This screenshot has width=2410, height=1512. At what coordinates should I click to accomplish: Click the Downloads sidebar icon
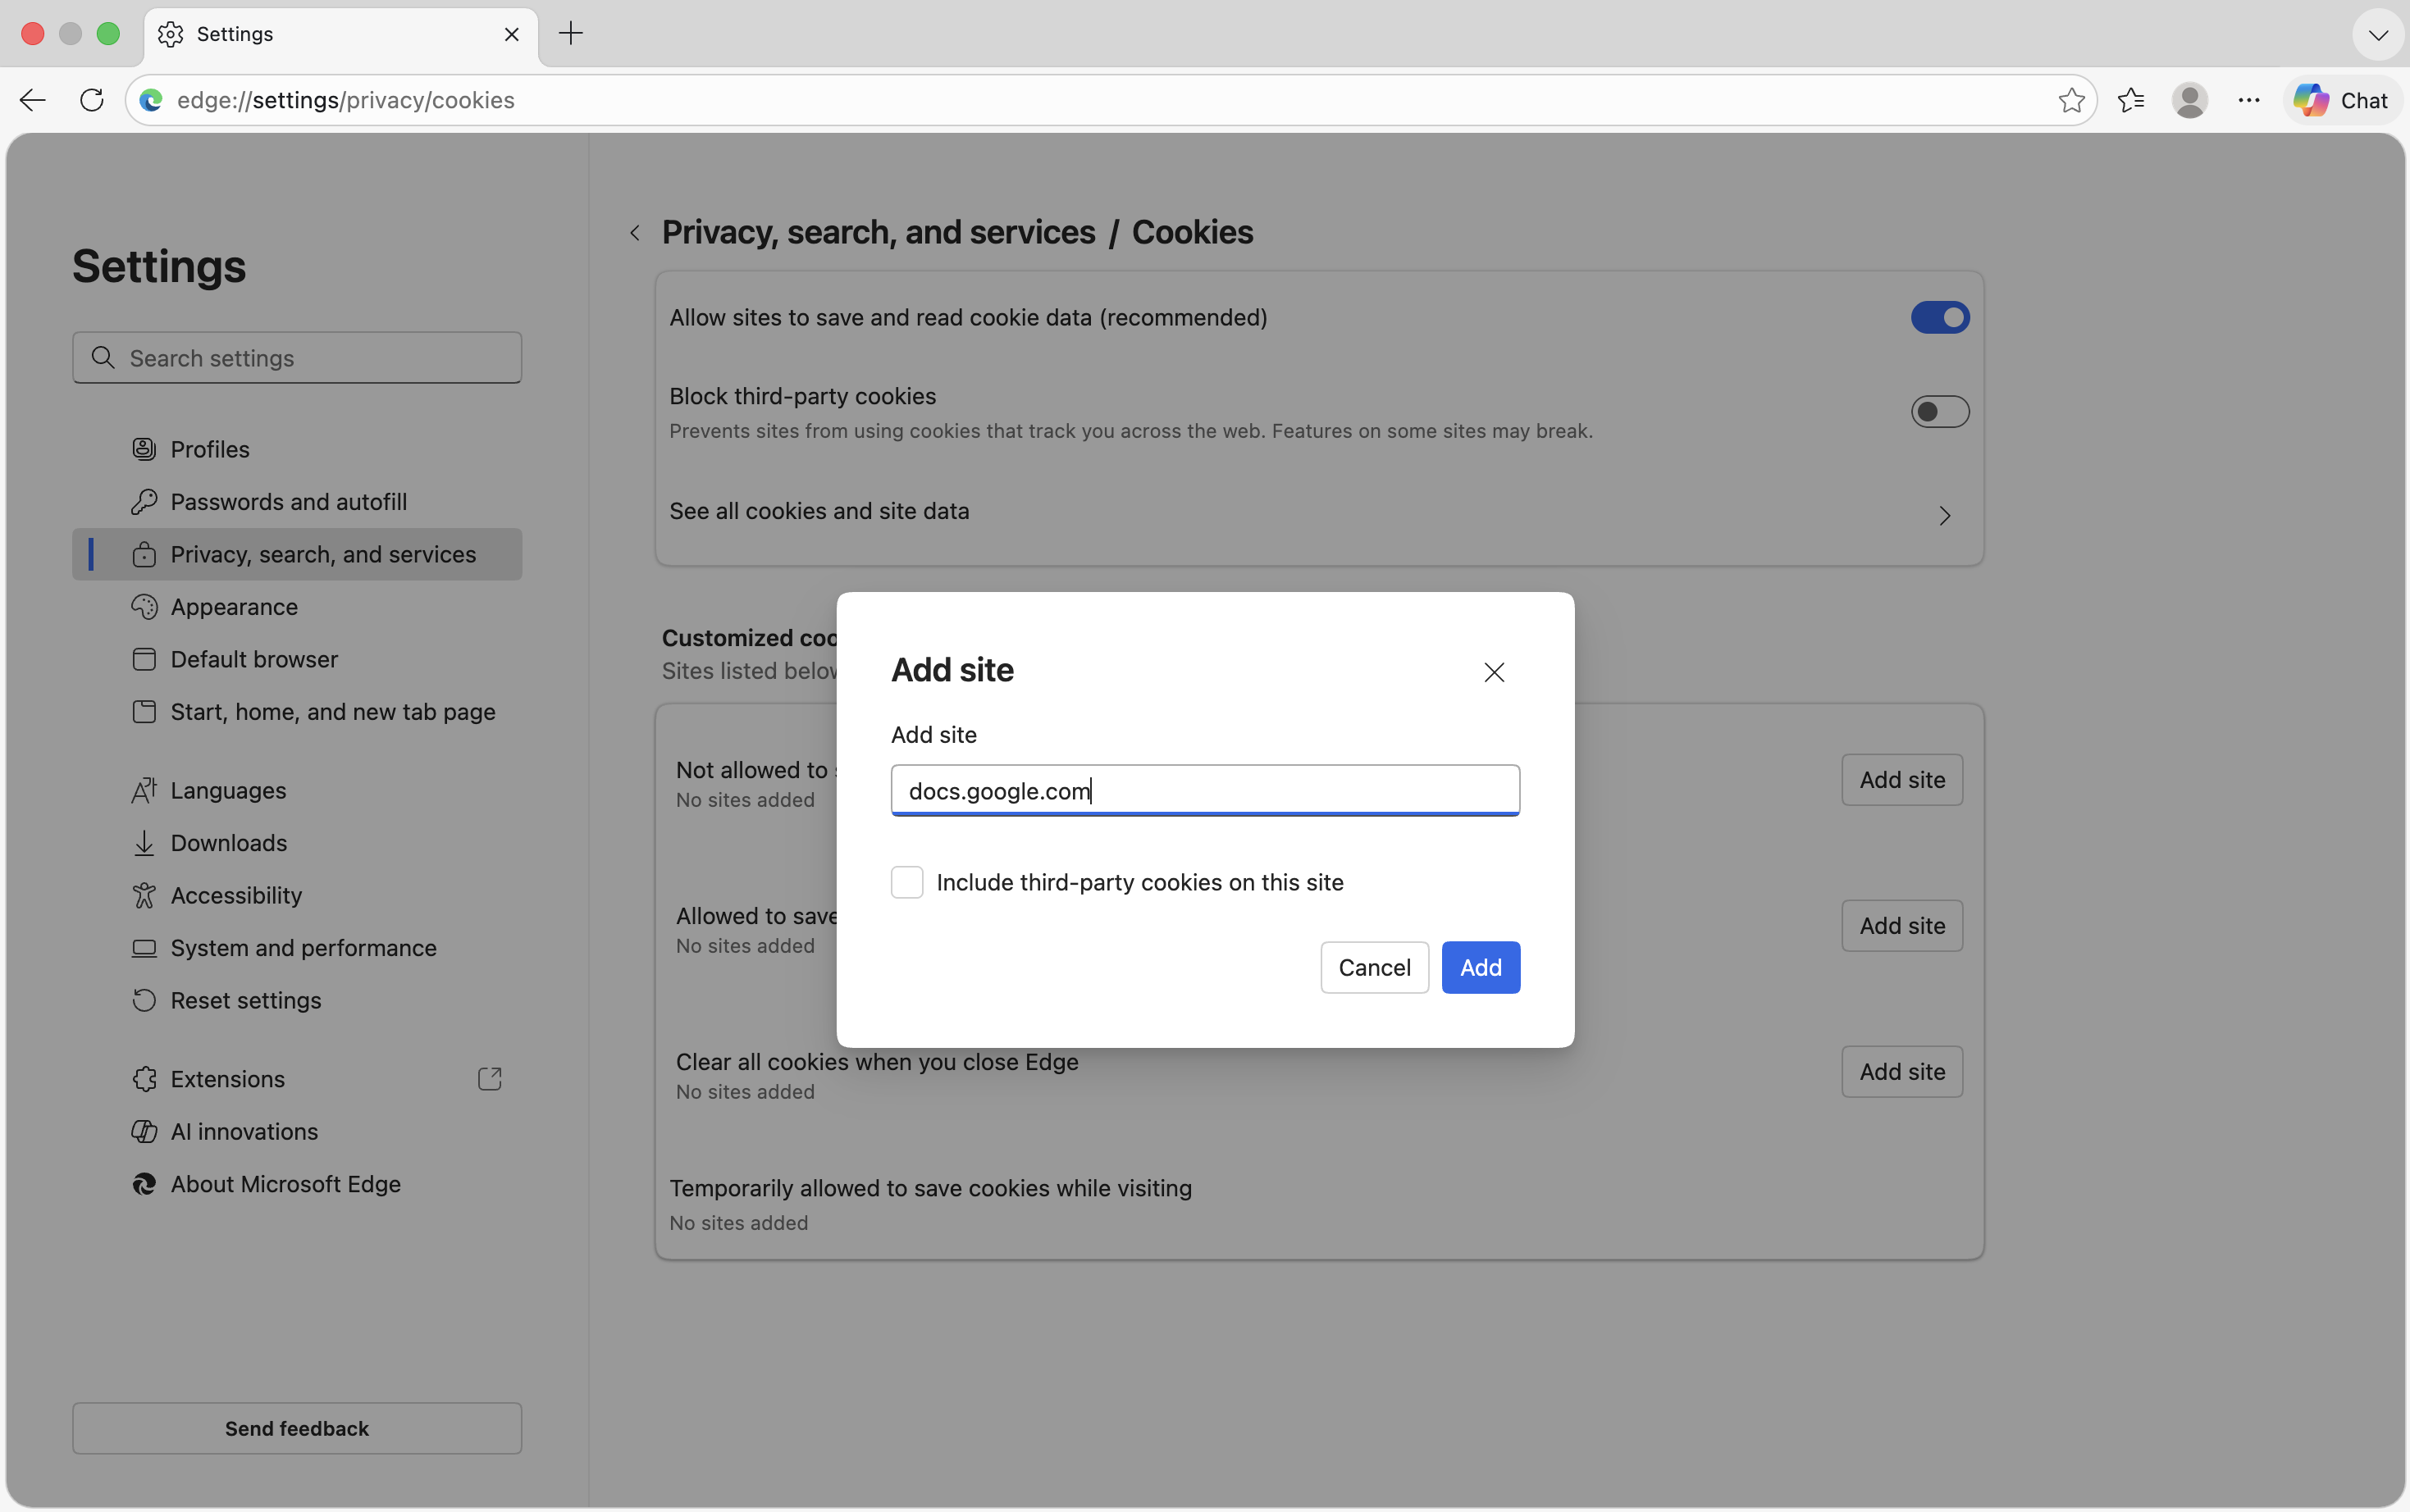click(x=144, y=842)
